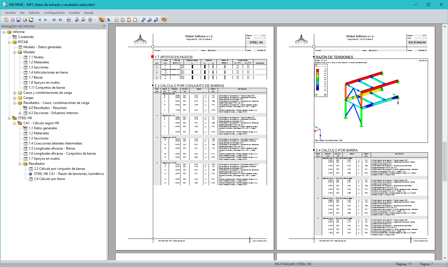Activate the selection pointer mode icon

[108, 20]
